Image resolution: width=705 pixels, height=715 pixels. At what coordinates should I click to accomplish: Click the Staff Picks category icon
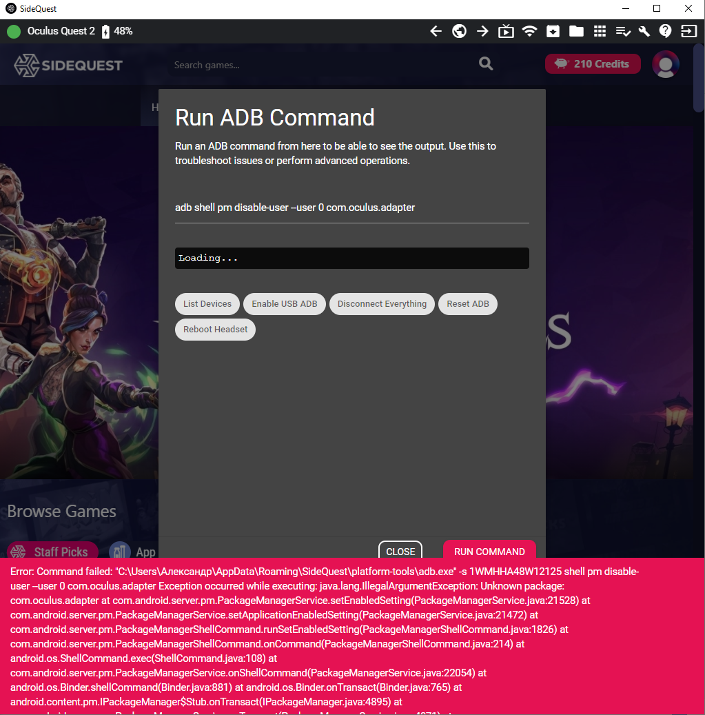pos(18,552)
